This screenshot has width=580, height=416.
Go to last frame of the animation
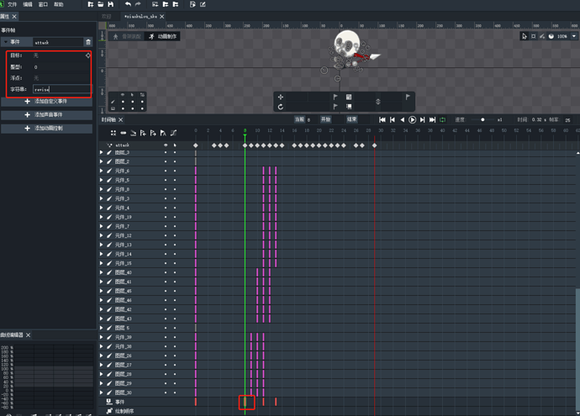tap(432, 120)
